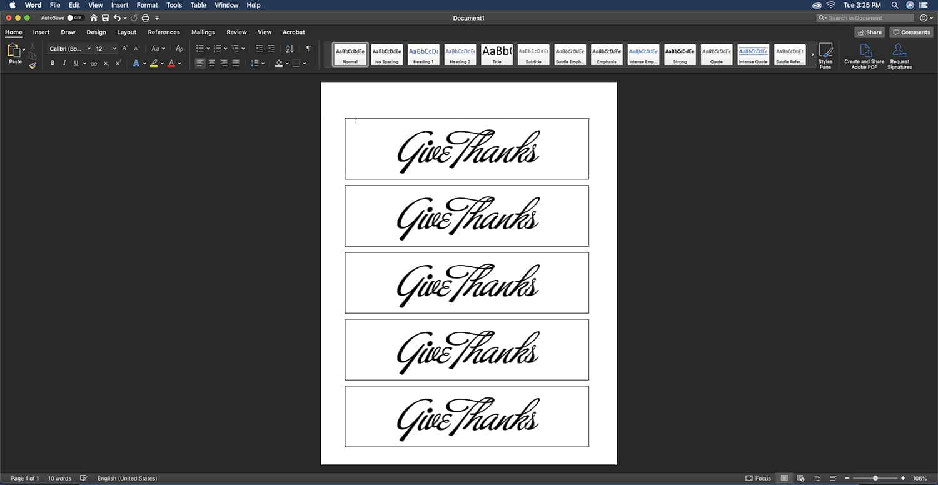This screenshot has width=938, height=485.
Task: Select center text alignment
Action: (211, 62)
